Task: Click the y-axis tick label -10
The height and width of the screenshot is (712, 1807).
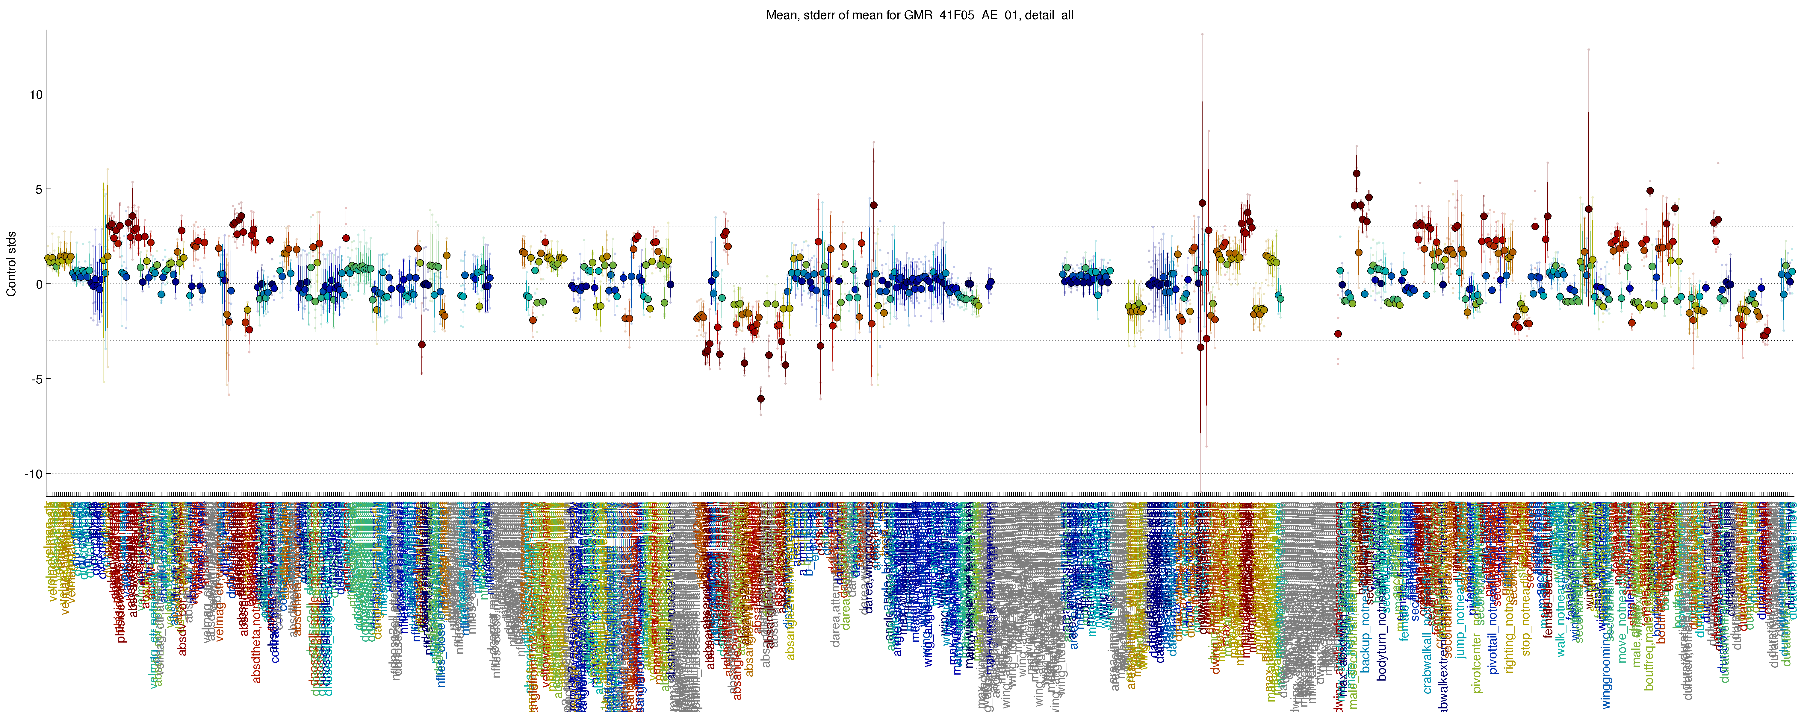Action: coord(34,474)
